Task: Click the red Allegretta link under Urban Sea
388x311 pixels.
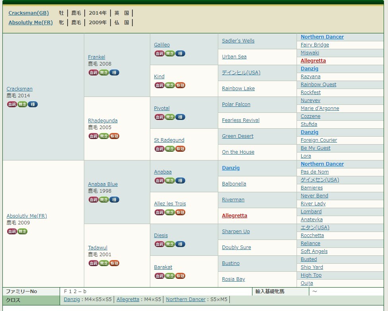Action: click(x=313, y=61)
